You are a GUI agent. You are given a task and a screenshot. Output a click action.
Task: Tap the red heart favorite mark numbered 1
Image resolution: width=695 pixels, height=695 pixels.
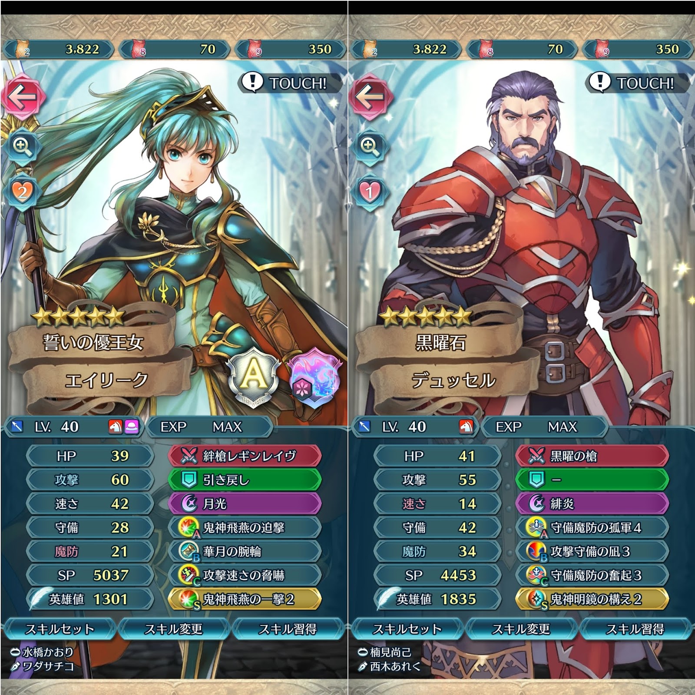(369, 191)
